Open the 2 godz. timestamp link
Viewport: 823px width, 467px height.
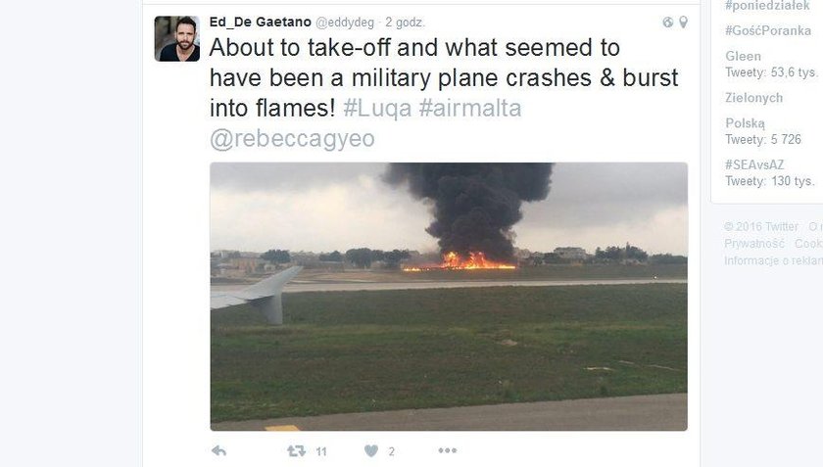coord(405,23)
